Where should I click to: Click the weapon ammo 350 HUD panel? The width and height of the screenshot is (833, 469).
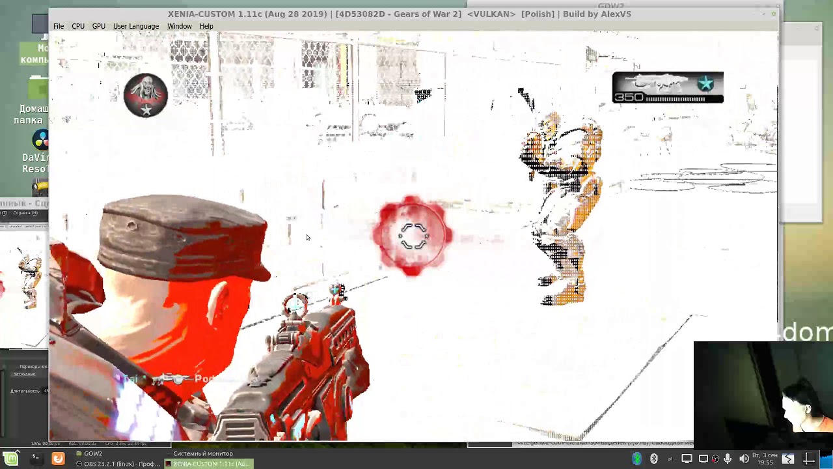coord(668,88)
